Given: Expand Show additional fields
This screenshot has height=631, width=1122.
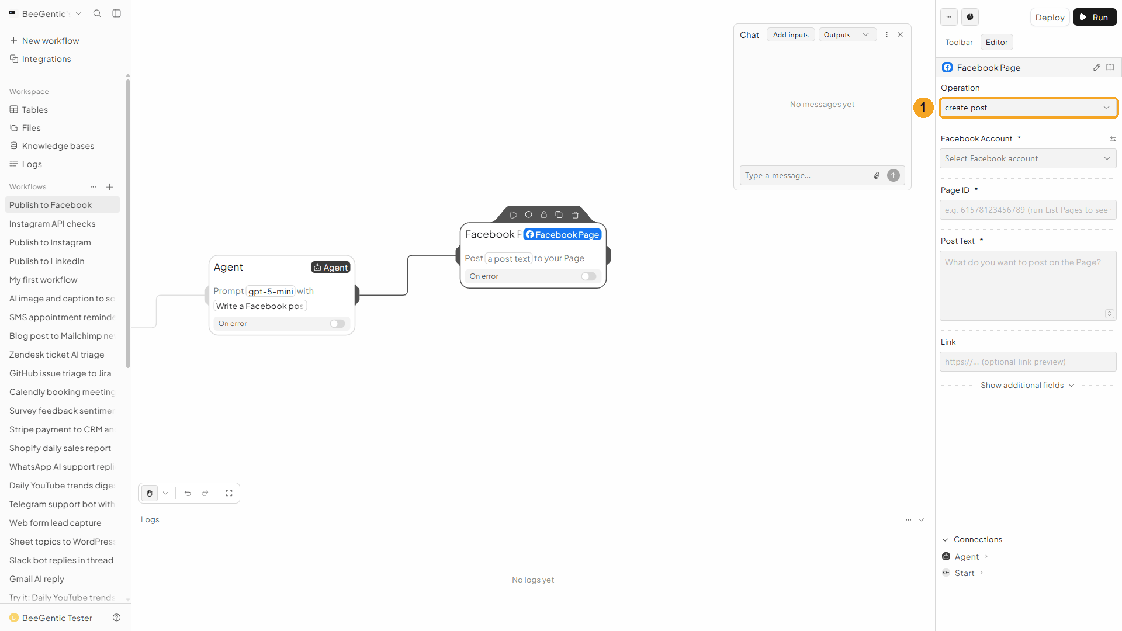Looking at the screenshot, I should tap(1027, 386).
